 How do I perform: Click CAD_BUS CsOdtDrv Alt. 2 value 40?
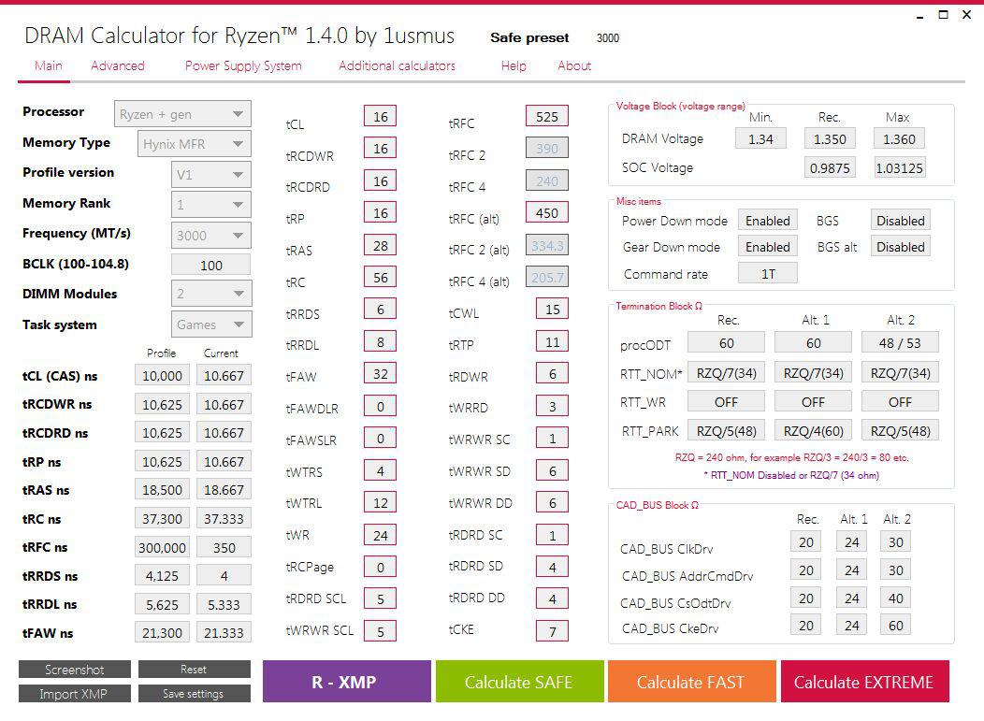(895, 598)
